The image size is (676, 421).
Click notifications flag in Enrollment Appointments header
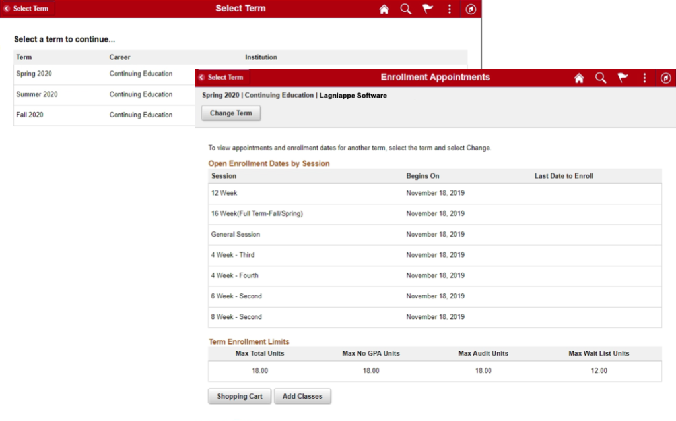[x=623, y=78]
